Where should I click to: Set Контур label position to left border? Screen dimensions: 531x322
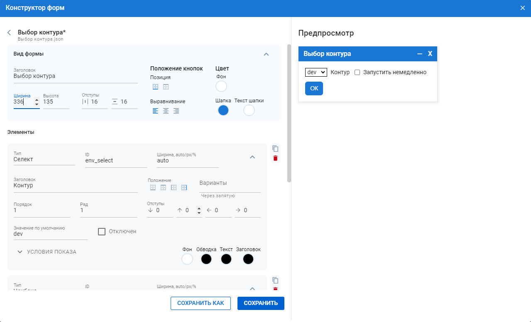click(x=174, y=187)
